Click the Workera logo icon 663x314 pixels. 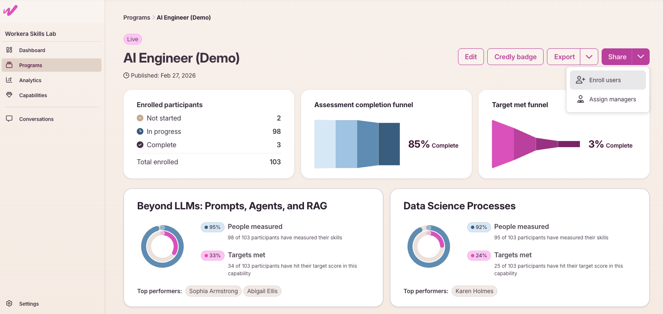tap(10, 10)
